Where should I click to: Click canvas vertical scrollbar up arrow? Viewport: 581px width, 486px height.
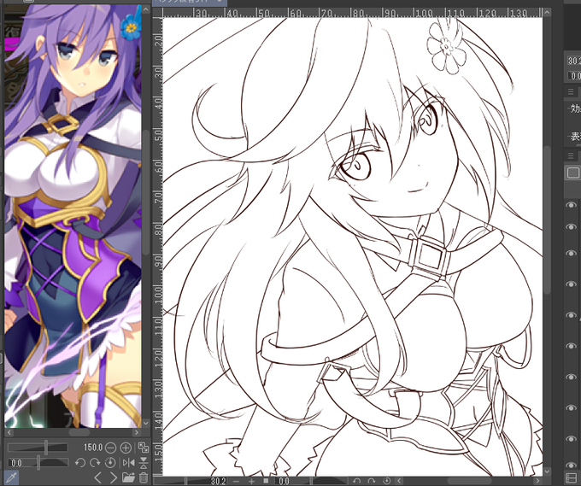point(548,13)
